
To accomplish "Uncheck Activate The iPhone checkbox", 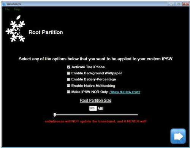I will click(68, 67).
